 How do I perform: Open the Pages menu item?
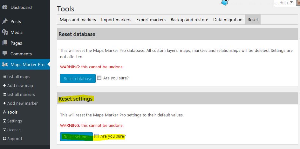(25, 43)
